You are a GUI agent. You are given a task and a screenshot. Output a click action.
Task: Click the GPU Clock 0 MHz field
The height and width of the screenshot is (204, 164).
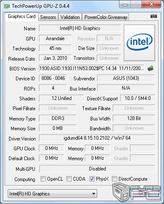pyautogui.click(x=52, y=148)
